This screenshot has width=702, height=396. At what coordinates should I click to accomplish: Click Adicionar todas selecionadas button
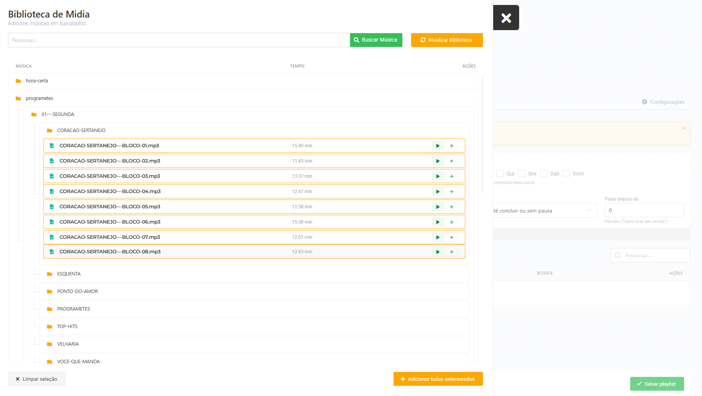438,379
